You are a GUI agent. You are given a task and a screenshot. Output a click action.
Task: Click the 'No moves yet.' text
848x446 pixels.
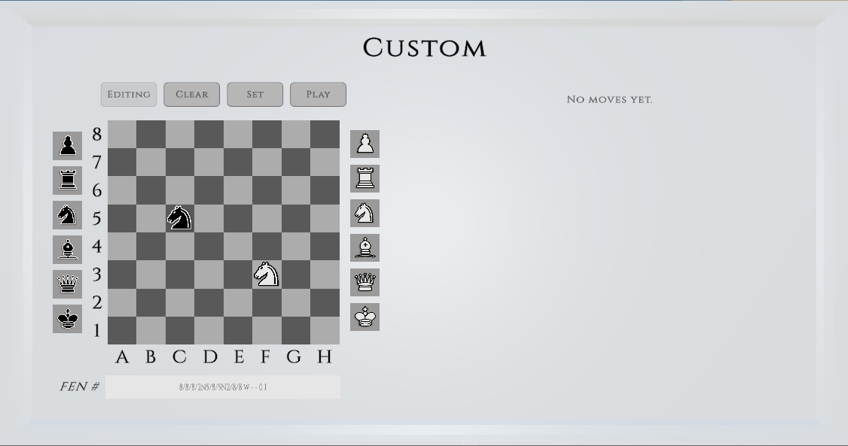tap(609, 99)
